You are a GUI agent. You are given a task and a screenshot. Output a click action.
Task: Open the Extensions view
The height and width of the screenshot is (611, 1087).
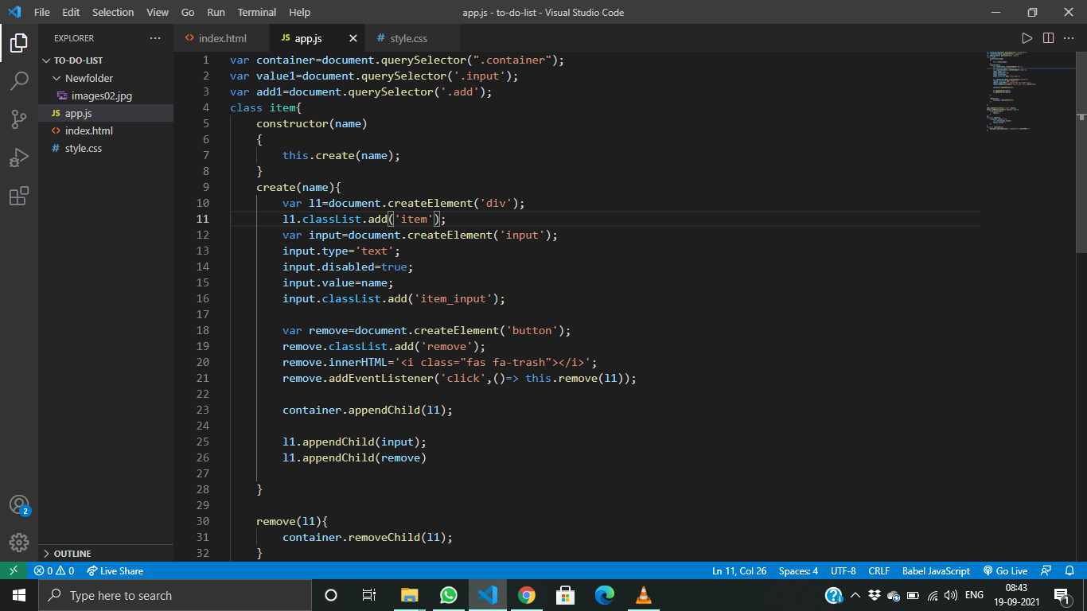click(19, 196)
